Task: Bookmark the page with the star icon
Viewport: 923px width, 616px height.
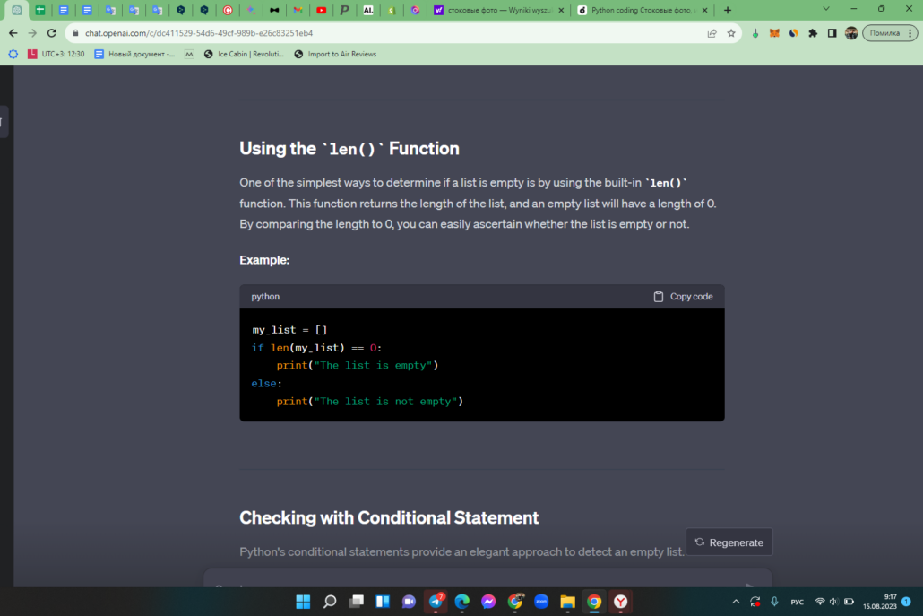Action: [729, 32]
